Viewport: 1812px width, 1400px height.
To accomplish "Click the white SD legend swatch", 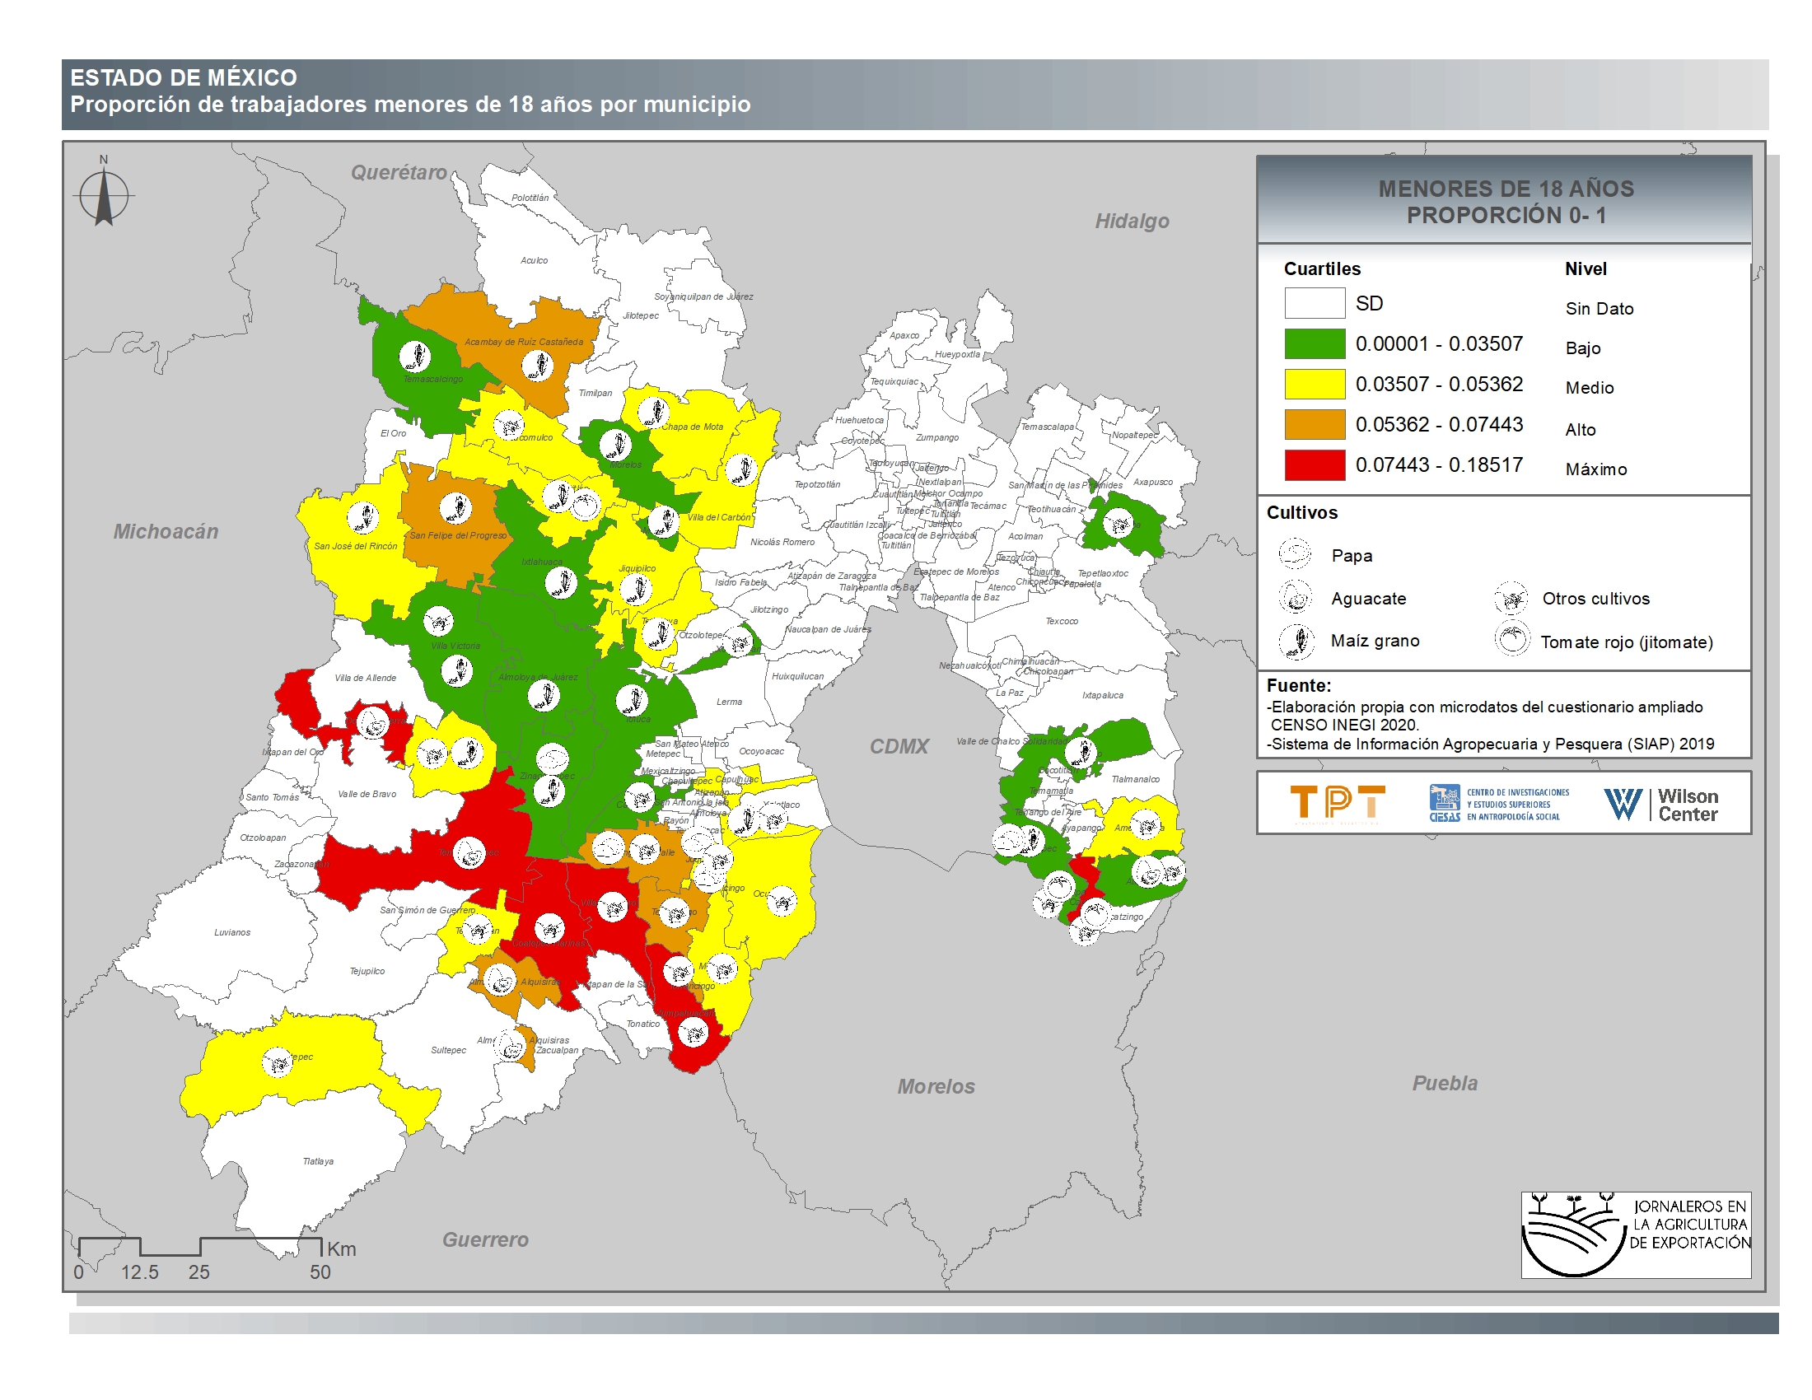I will point(1315,303).
